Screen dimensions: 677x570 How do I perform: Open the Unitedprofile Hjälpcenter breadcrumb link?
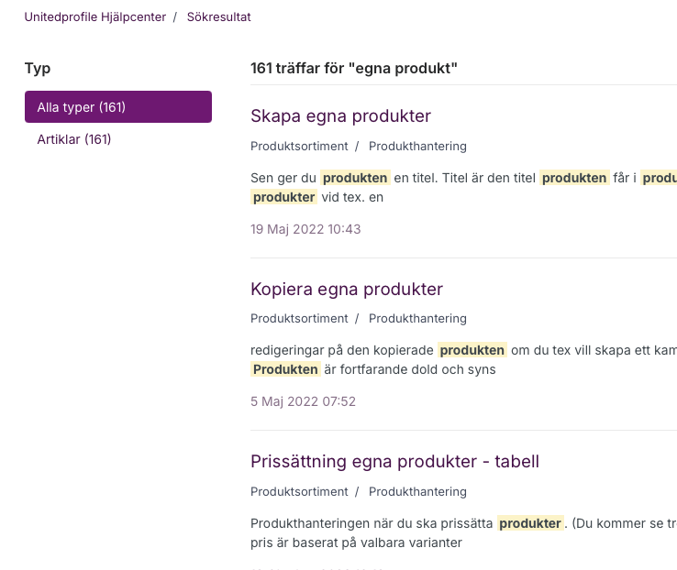[x=95, y=16]
